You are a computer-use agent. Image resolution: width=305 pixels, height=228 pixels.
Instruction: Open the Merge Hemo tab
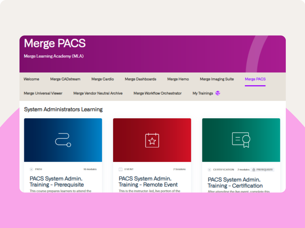(x=178, y=79)
